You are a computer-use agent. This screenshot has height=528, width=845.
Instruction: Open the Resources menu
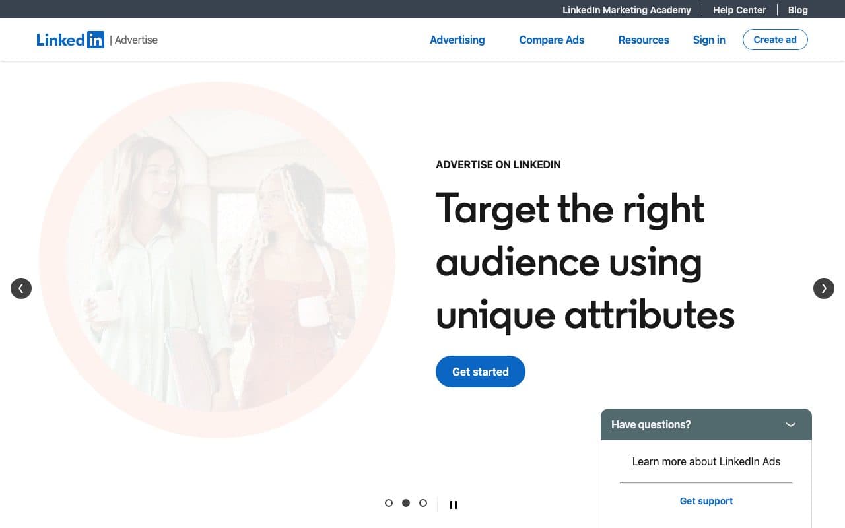[644, 40]
